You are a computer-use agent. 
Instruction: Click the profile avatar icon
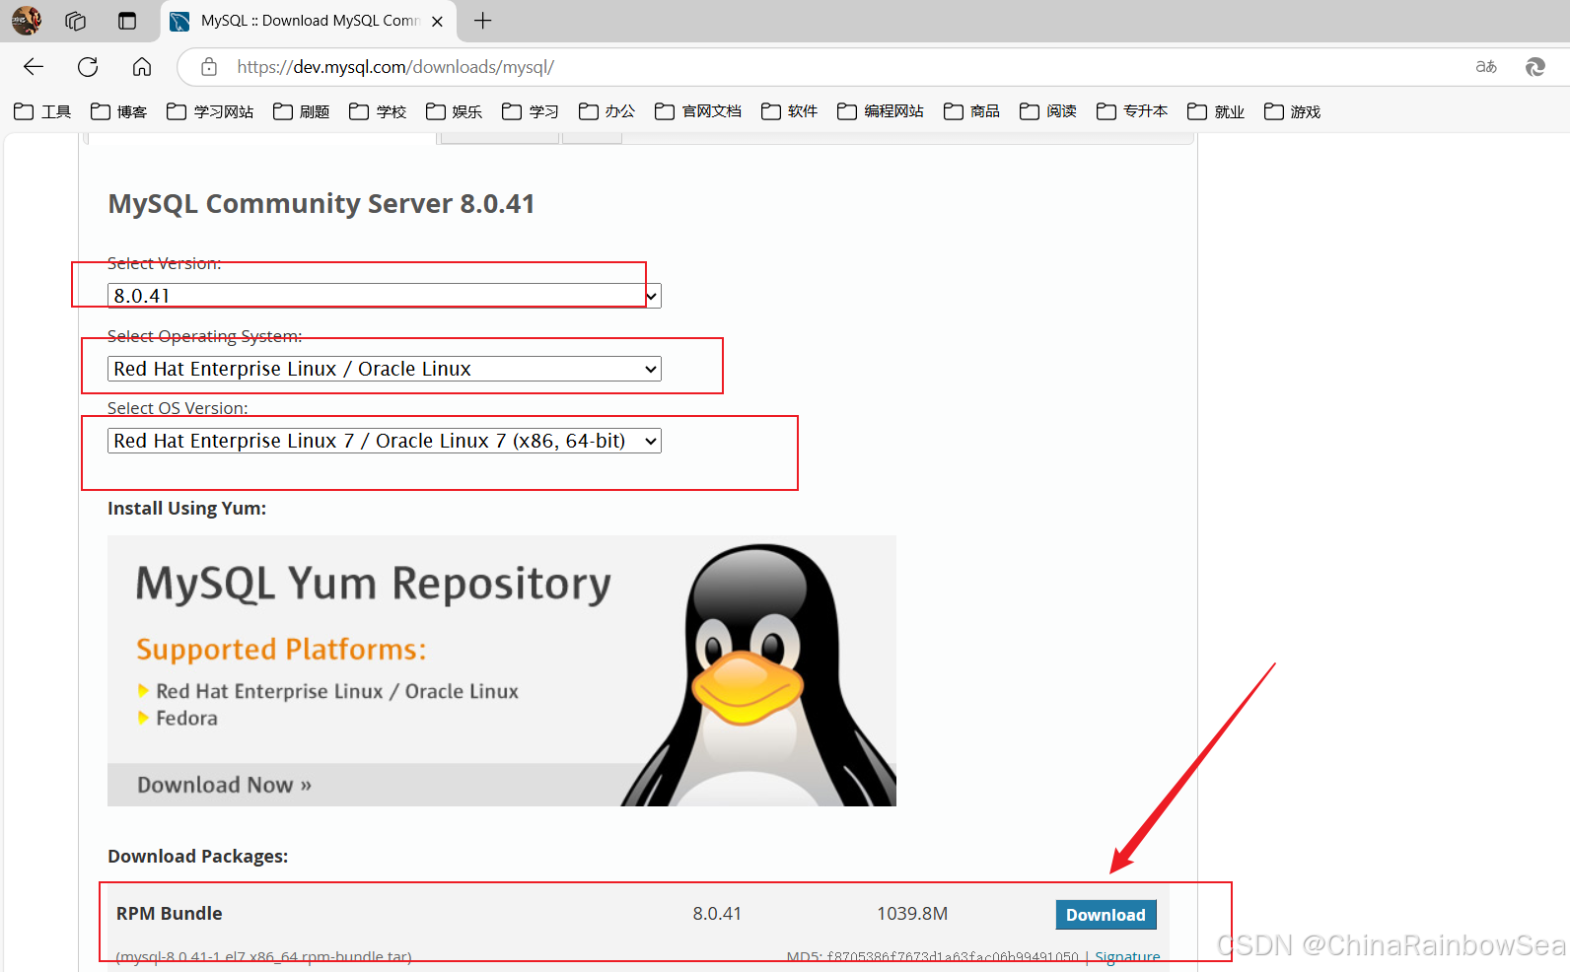(27, 21)
